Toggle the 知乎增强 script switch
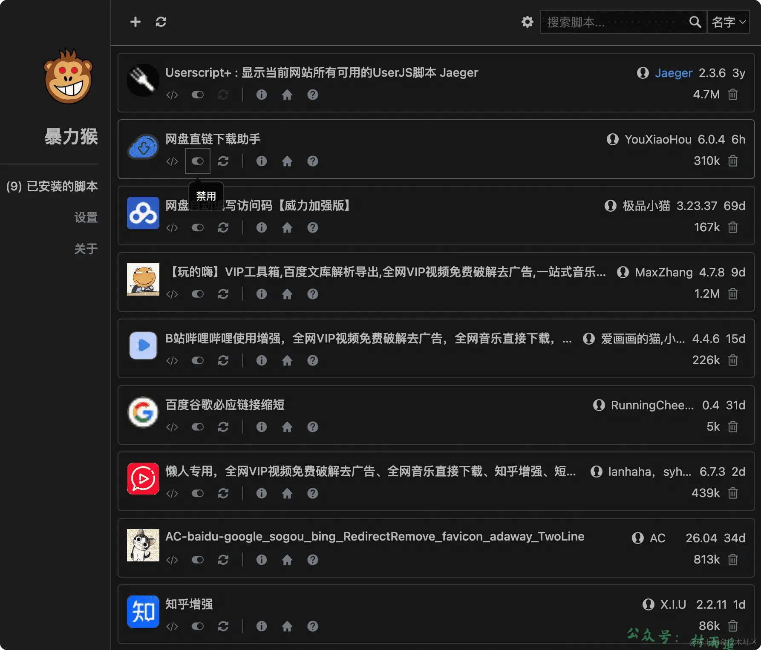 [x=198, y=626]
